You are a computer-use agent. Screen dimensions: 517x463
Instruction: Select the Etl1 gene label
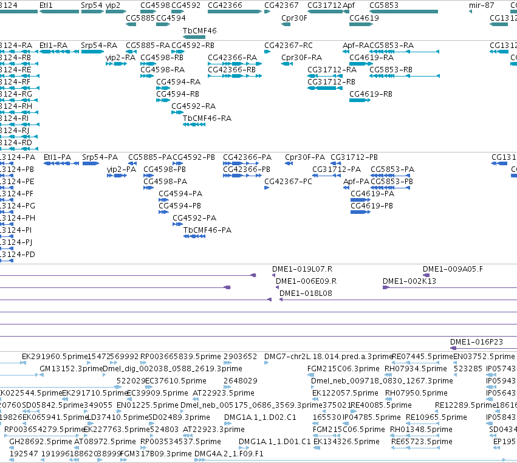pos(46,5)
